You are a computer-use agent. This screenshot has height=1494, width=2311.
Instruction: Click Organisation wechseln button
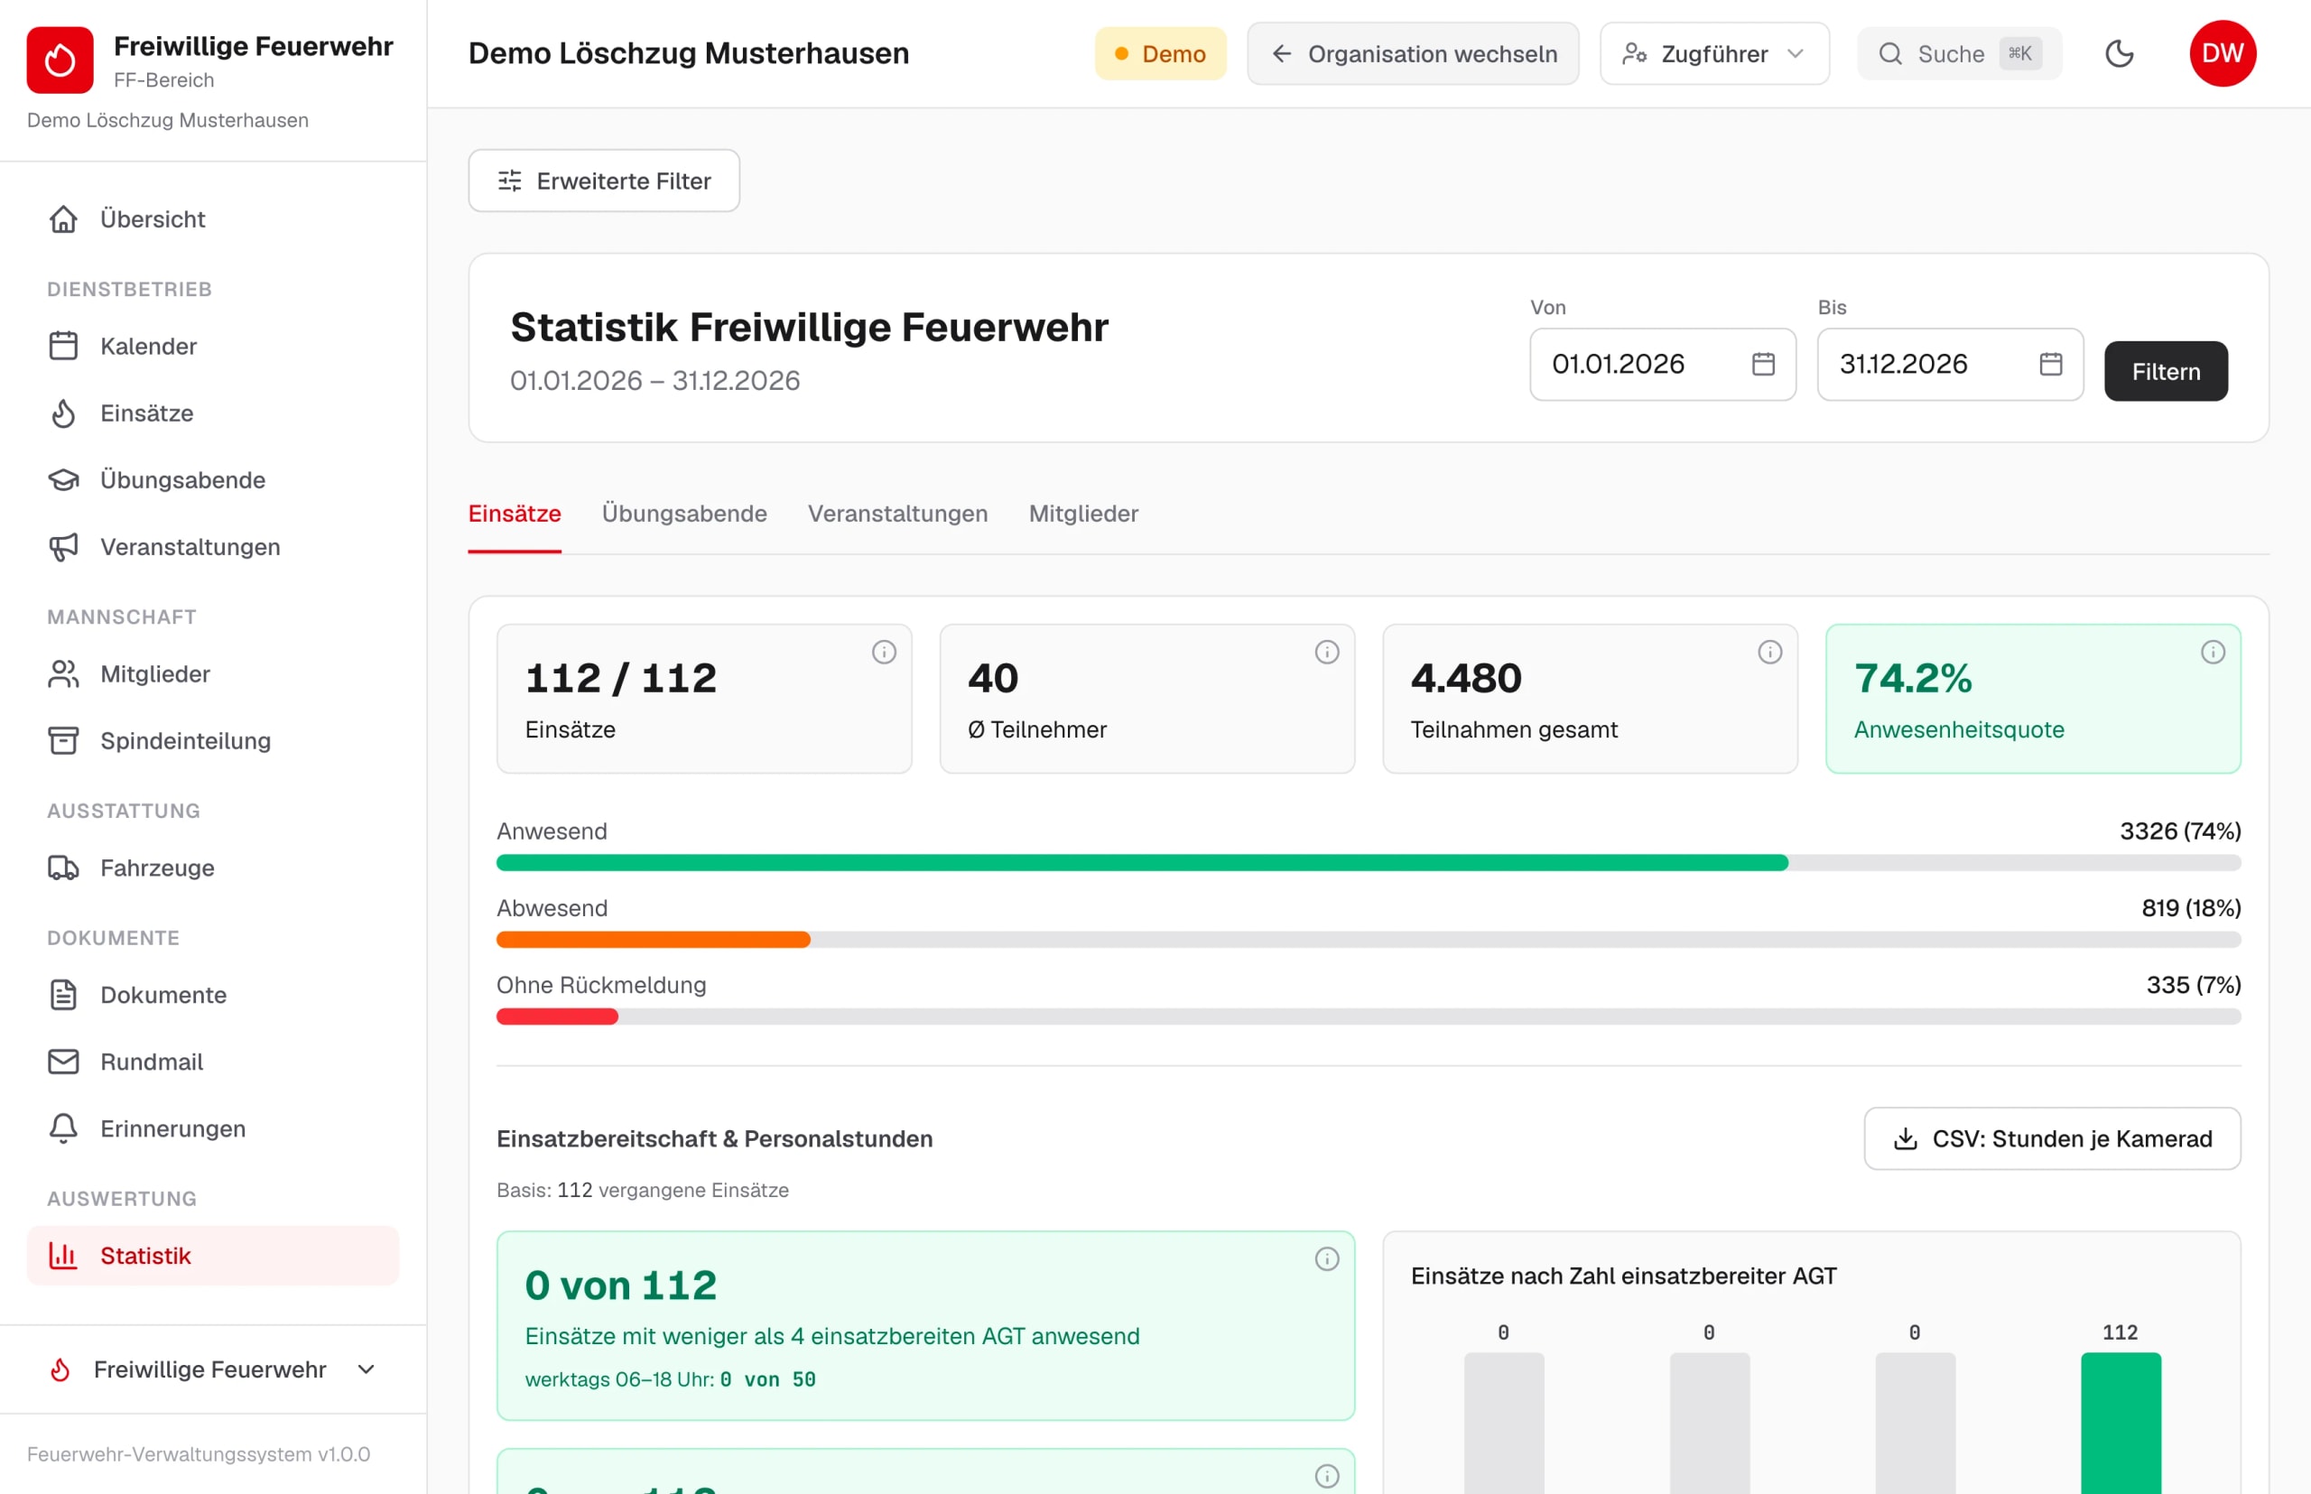(x=1413, y=53)
